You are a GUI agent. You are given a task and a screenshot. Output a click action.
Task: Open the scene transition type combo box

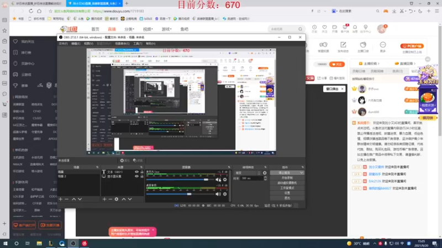(248, 173)
